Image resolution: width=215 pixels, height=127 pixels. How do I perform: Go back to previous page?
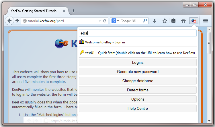[9, 21]
